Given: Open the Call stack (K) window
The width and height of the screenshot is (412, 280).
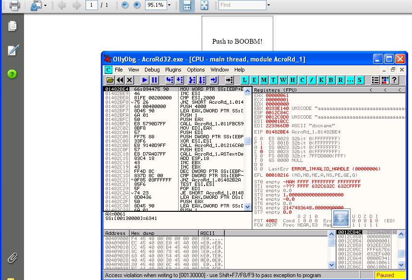Looking at the screenshot, I should click(x=321, y=80).
